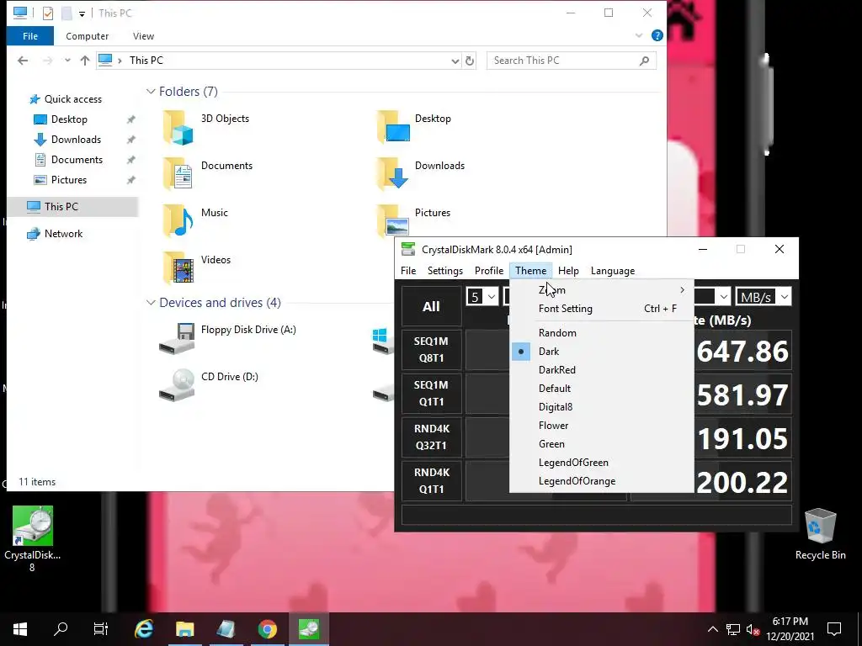This screenshot has height=646, width=862.
Task: Open CrystalDiskMark Language menu
Action: point(613,271)
